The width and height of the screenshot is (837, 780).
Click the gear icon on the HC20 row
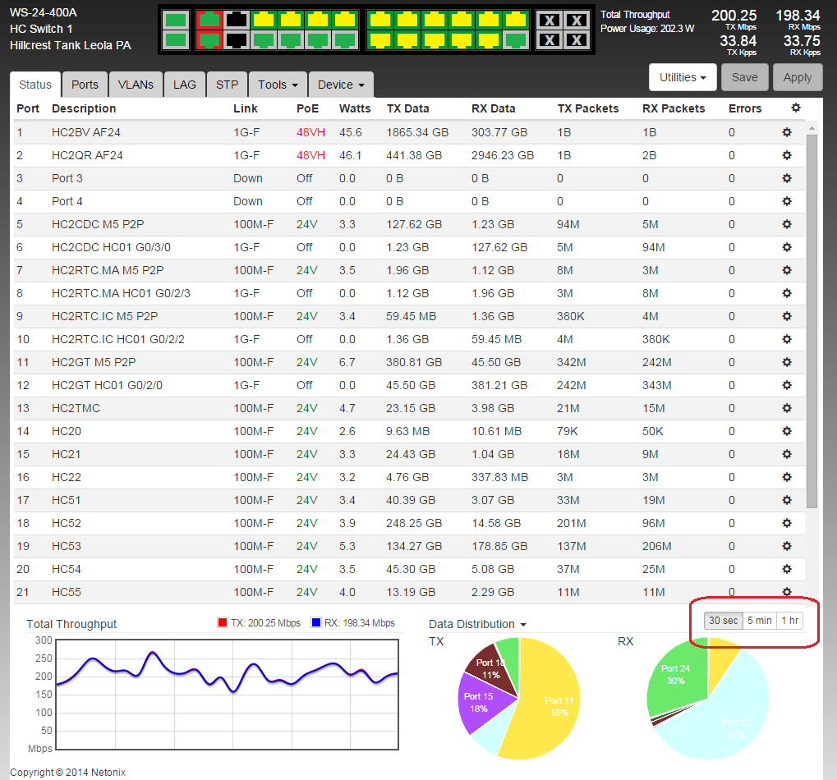[x=787, y=430]
